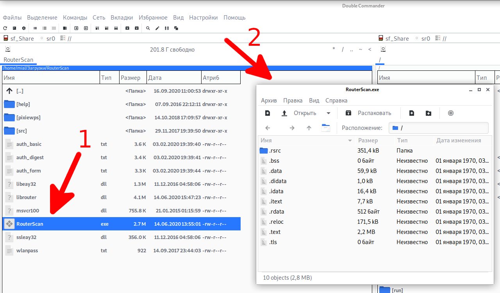Open the terminal icon in main toolbar
Screen dimensions: 500x293
tap(14, 28)
